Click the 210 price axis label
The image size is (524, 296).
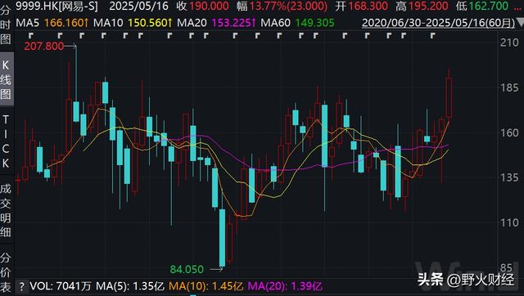[509, 43]
